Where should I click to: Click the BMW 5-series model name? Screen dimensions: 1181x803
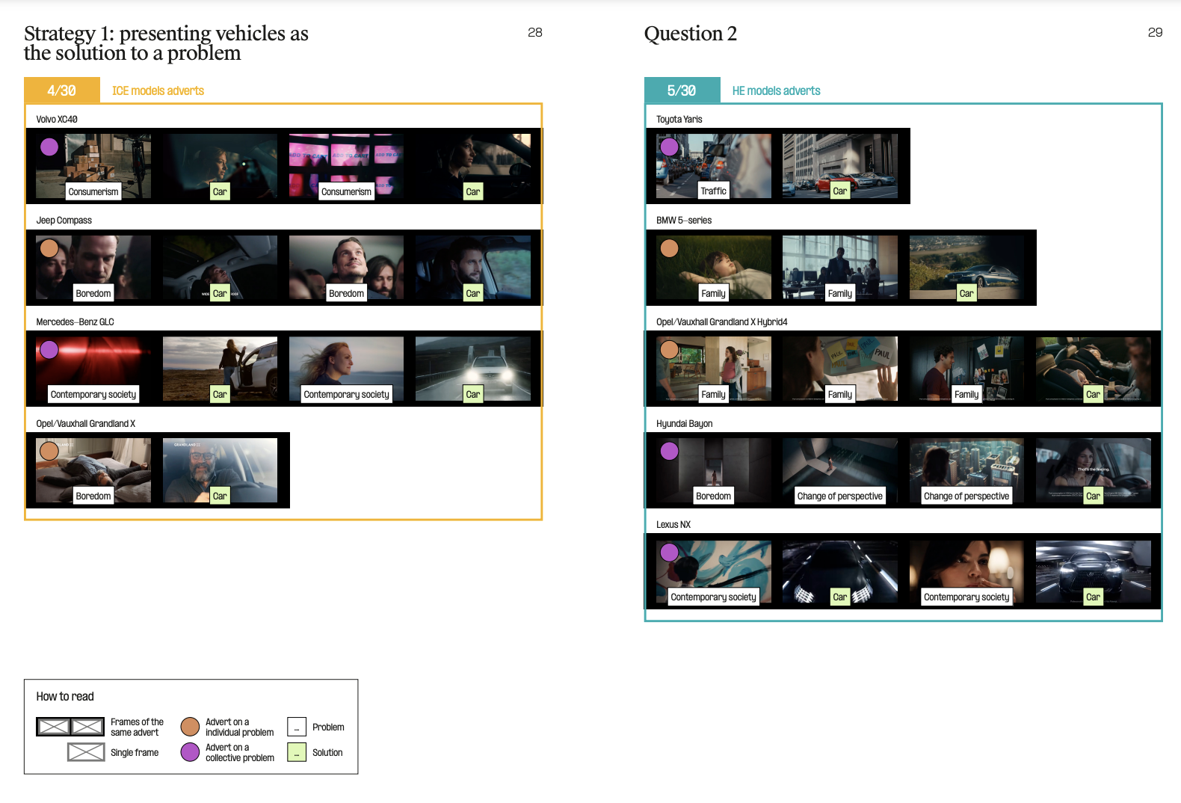684,220
